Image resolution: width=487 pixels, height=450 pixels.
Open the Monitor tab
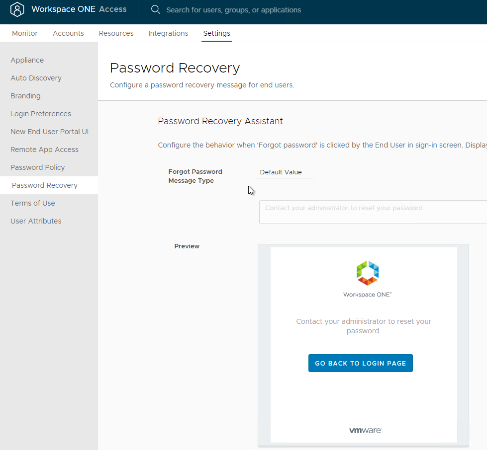(25, 33)
